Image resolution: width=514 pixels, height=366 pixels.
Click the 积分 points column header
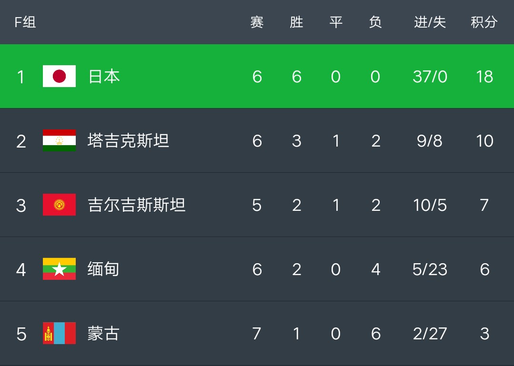coord(484,22)
